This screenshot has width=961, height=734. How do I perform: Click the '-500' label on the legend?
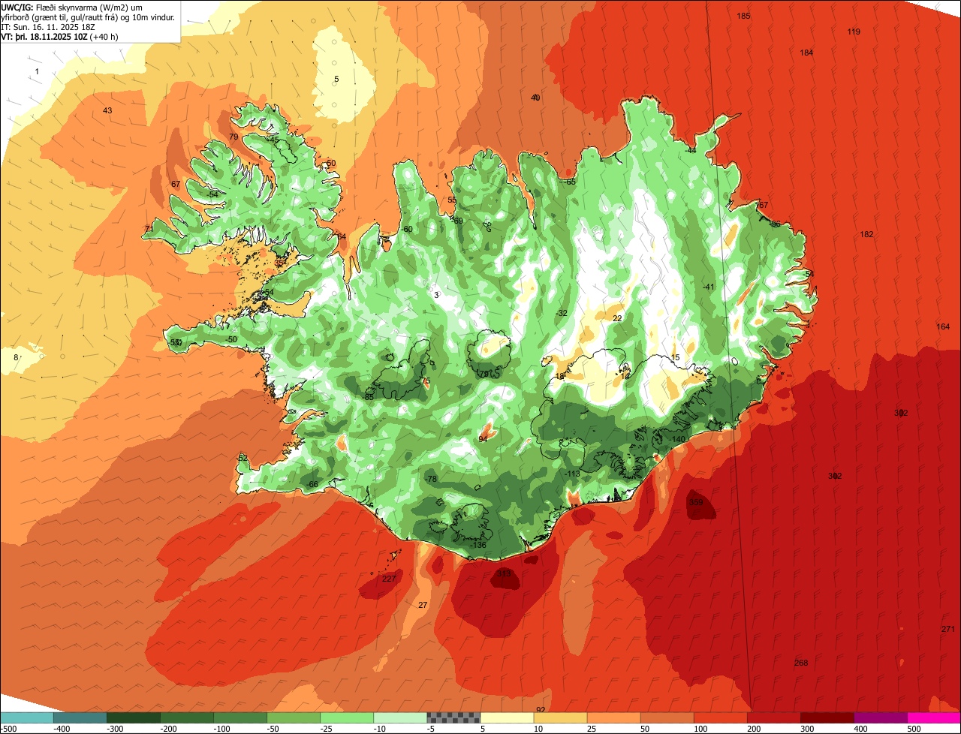(8, 729)
